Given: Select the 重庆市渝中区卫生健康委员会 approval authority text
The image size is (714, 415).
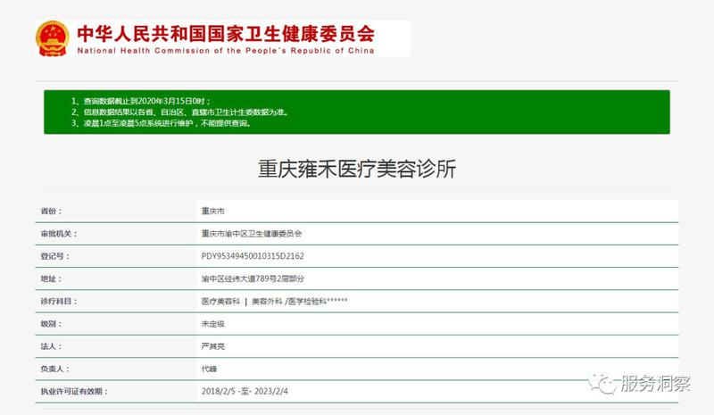Looking at the screenshot, I should coord(252,233).
